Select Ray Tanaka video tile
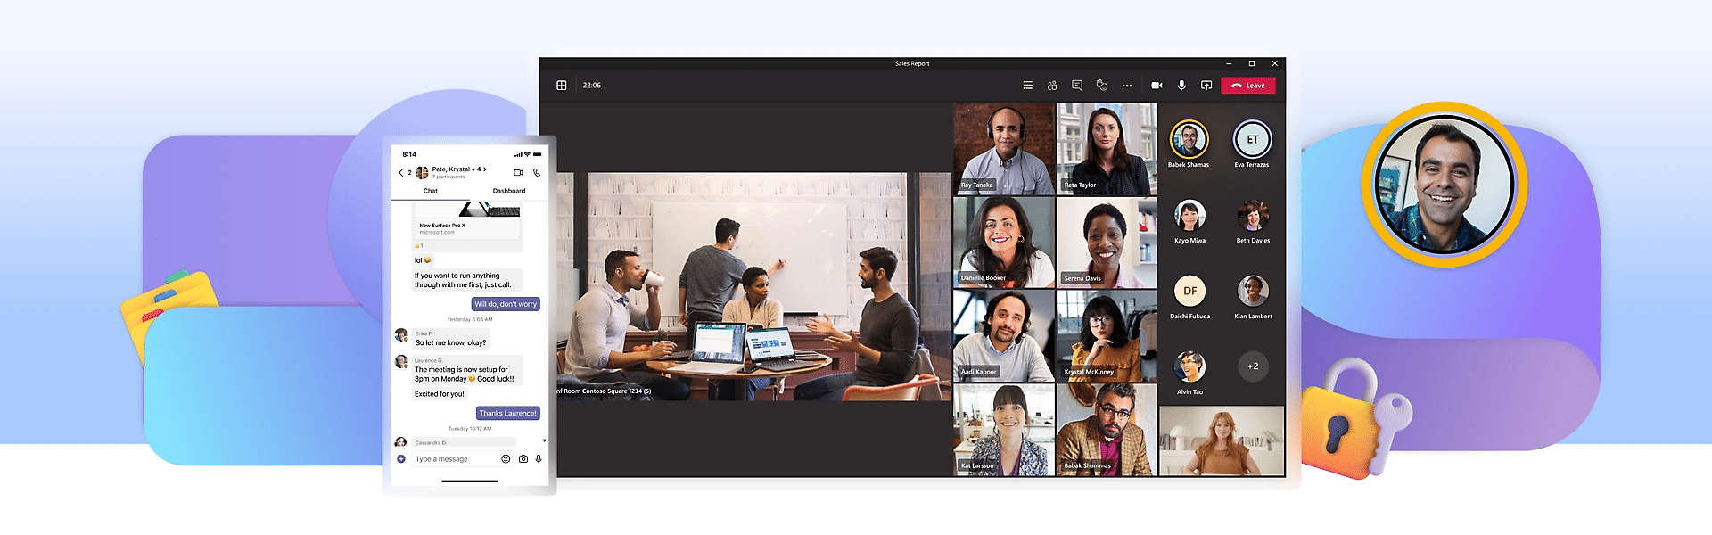Screen dimensions: 1712x535 [x=1004, y=149]
